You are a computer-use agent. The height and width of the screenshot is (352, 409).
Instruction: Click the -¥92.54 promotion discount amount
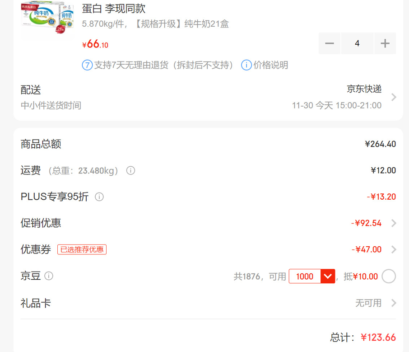pyautogui.click(x=366, y=223)
